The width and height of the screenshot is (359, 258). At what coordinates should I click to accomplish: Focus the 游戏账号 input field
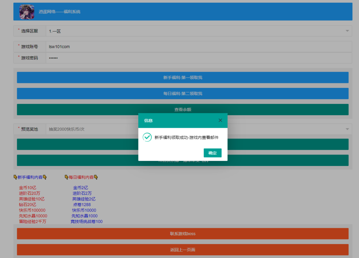click(196, 47)
